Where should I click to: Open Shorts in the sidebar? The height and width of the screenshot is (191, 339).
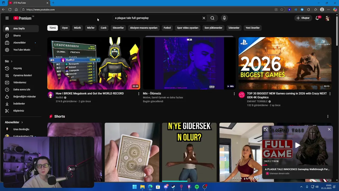pos(21,36)
